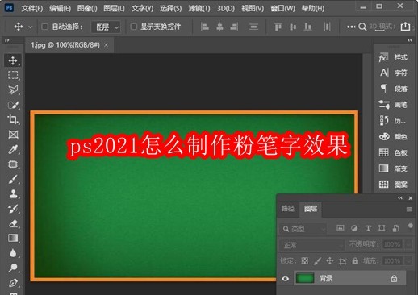Toggle lock position icon
The height and width of the screenshot is (295, 418).
[x=330, y=260]
